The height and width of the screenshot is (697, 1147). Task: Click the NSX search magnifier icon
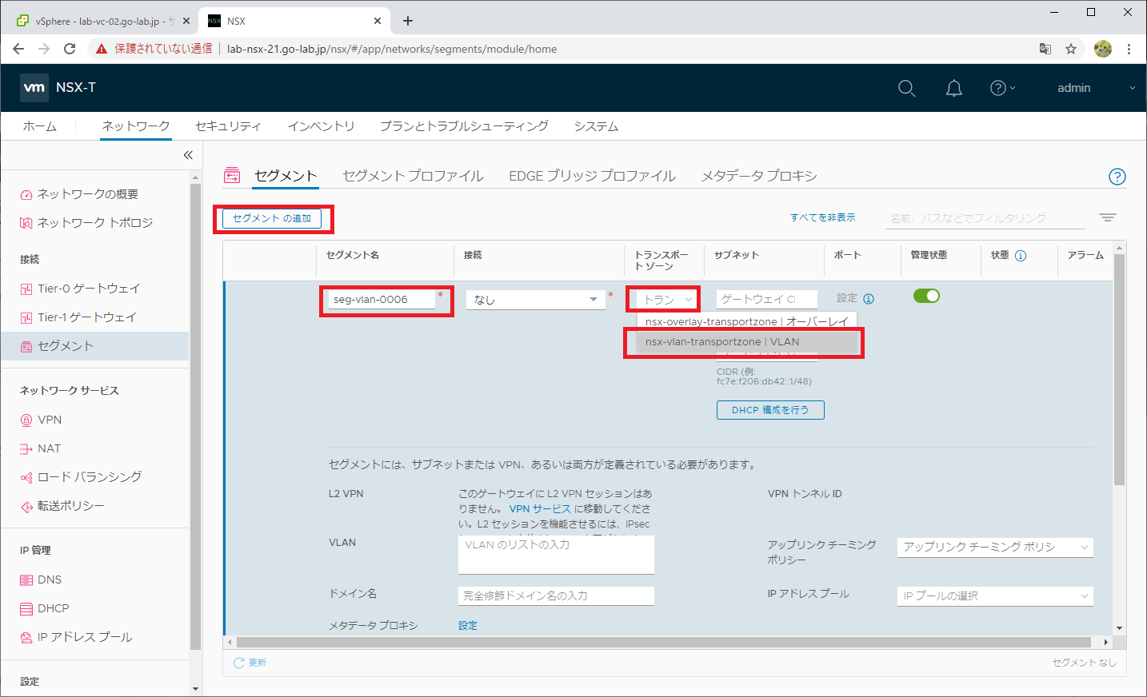click(906, 88)
